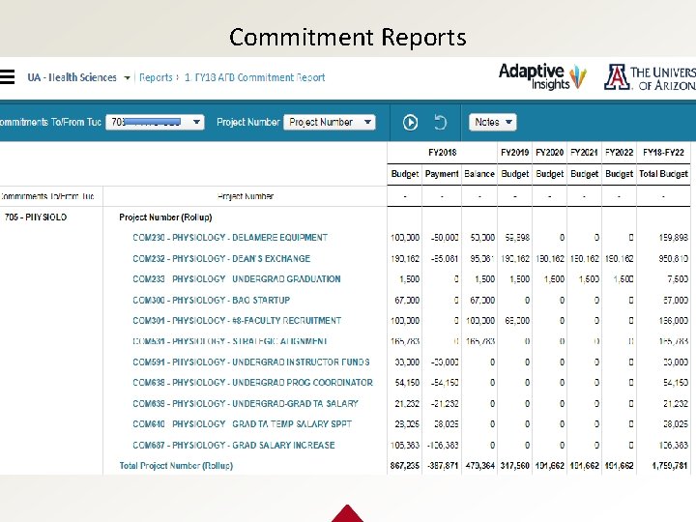The width and height of the screenshot is (696, 522).
Task: Click the 867,235 total FY2018 budget cell
Action: click(404, 466)
